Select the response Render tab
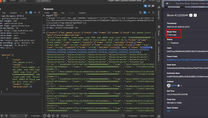Image resolution: width=208 pixels, height=118 pixels. (x=72, y=13)
